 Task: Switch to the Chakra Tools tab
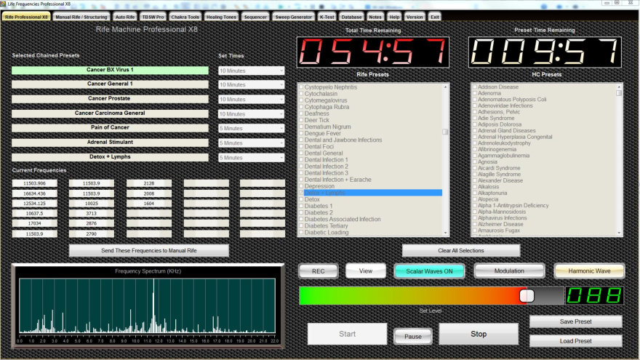point(185,16)
